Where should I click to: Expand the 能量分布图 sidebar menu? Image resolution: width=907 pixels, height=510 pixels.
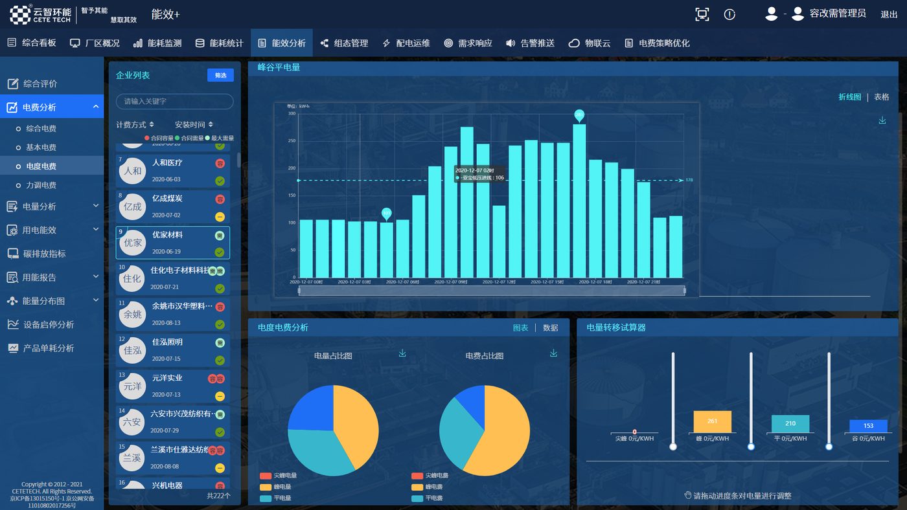[96, 300]
